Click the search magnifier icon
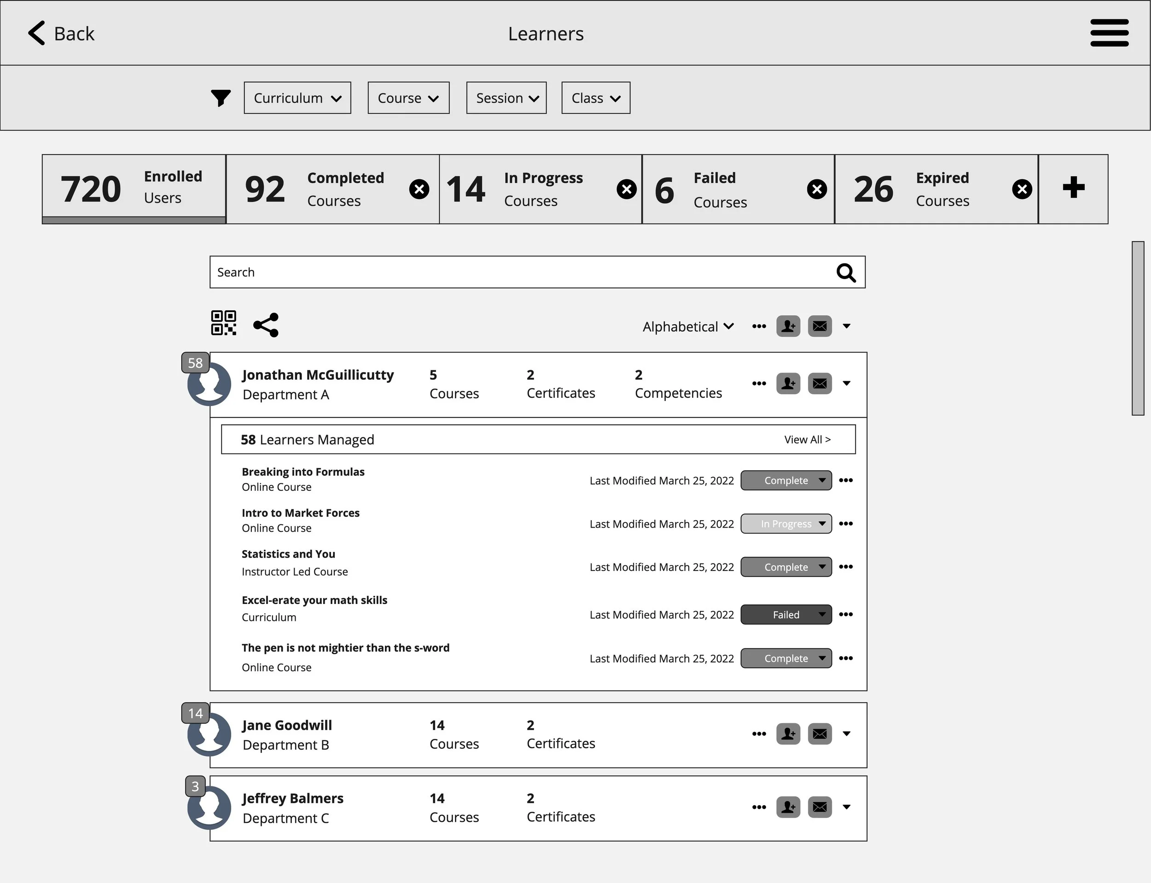The height and width of the screenshot is (883, 1151). (x=846, y=273)
